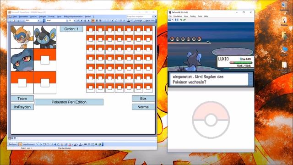
Task: Open the zoom percentage dropdown in PowerPoint
Action: pos(38,21)
